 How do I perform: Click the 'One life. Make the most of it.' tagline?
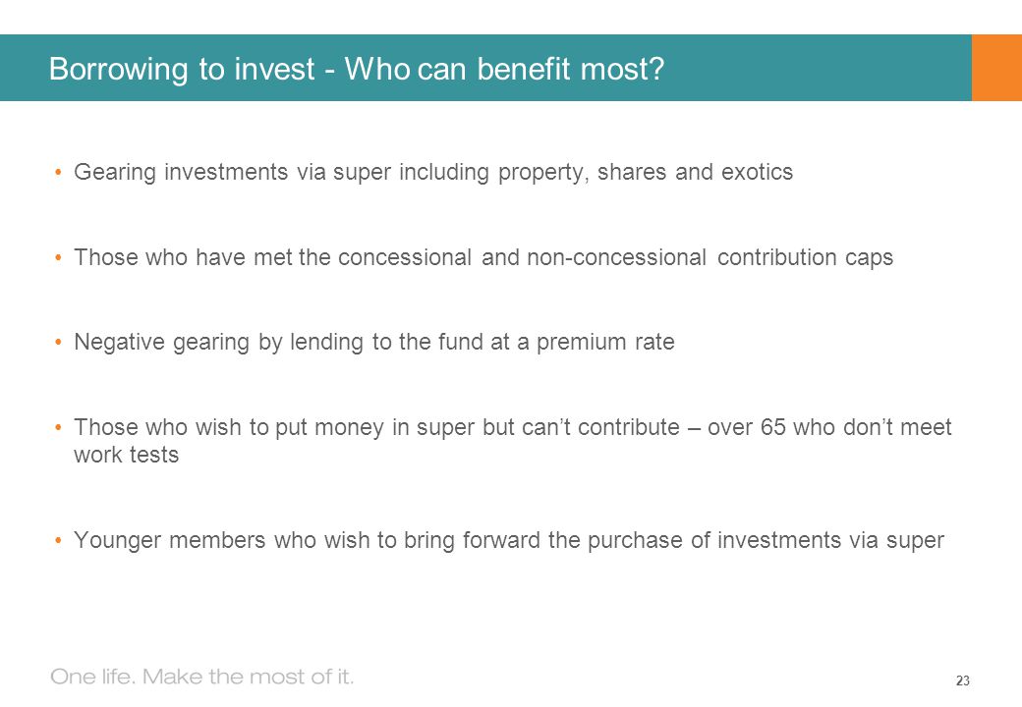click(x=202, y=678)
